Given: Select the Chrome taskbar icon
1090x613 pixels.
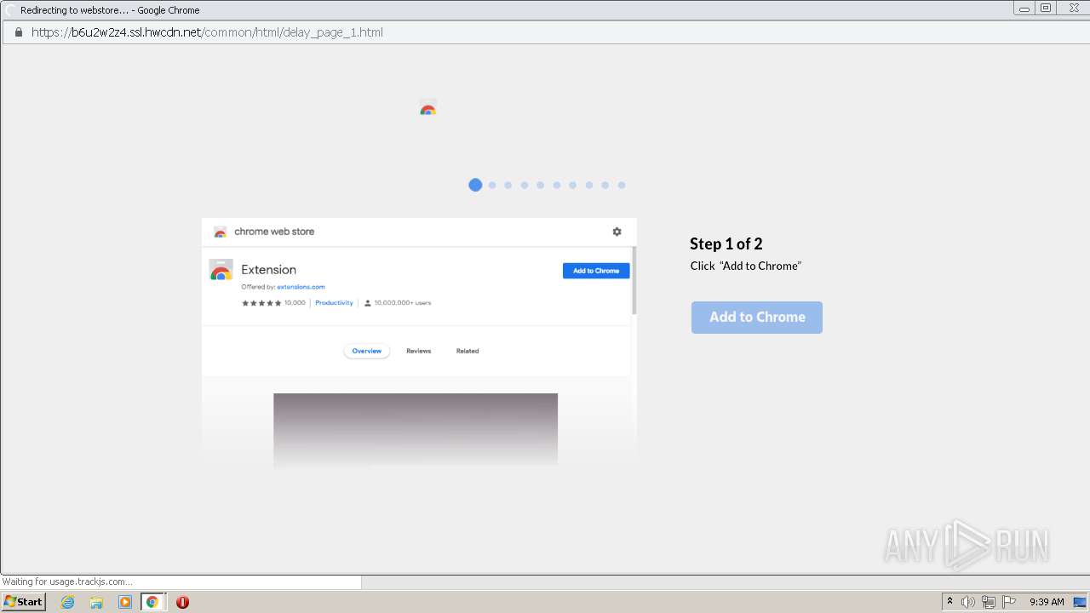Looking at the screenshot, I should (152, 602).
